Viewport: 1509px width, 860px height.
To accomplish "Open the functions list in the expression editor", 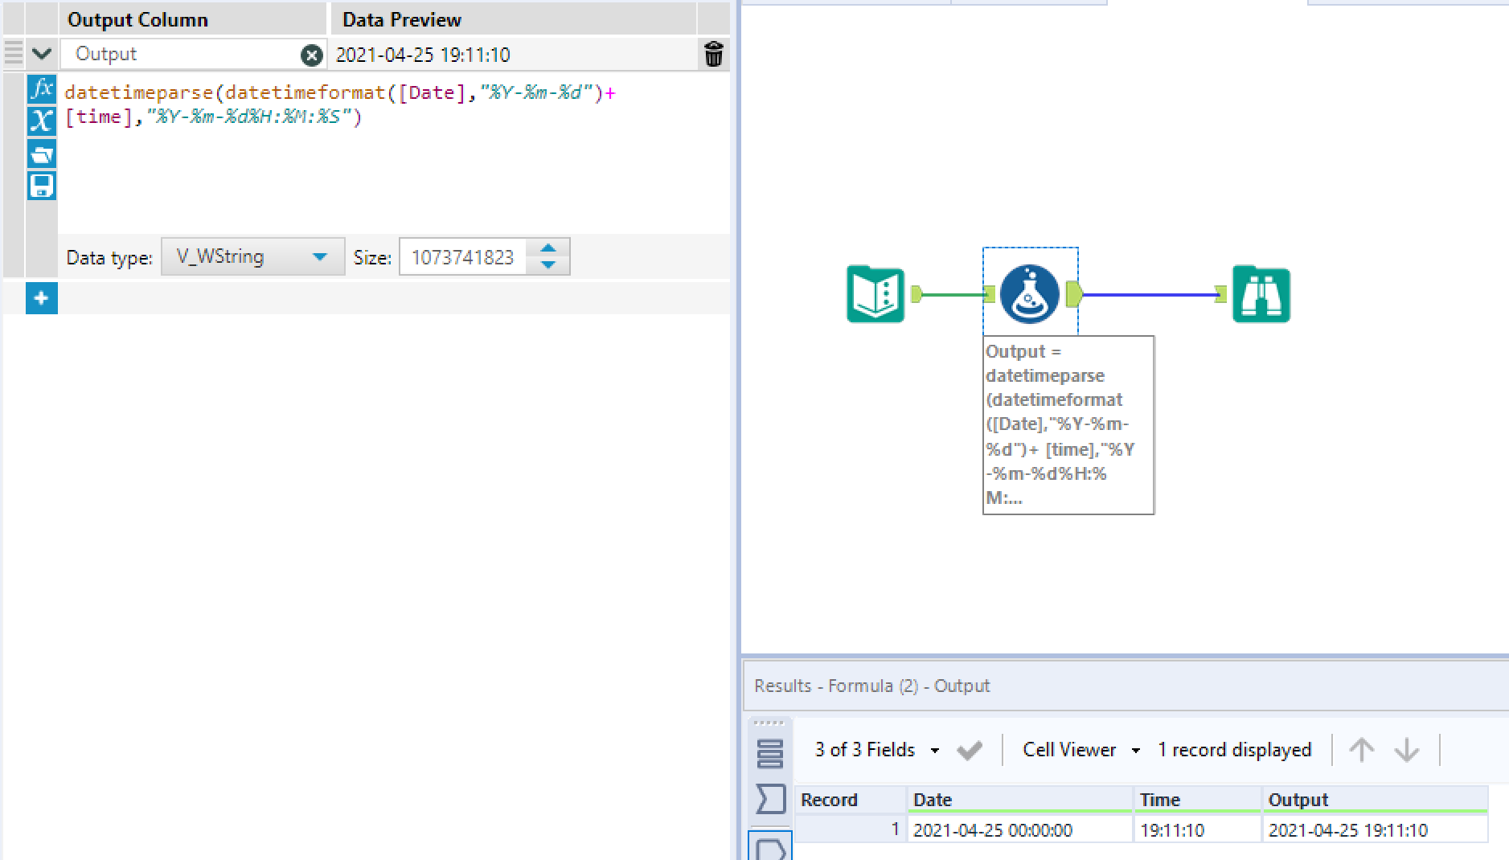I will (41, 91).
